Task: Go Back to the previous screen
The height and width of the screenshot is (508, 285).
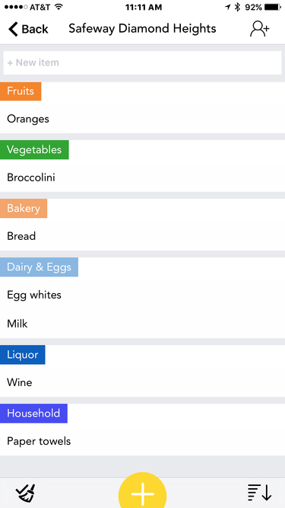Action: pyautogui.click(x=28, y=29)
